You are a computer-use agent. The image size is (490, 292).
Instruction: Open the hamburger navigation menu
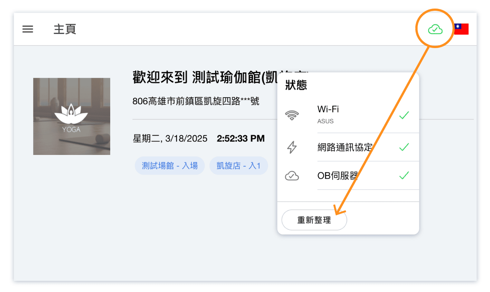[x=28, y=29]
